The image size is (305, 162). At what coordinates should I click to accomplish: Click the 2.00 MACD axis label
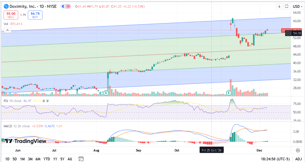click(296, 132)
